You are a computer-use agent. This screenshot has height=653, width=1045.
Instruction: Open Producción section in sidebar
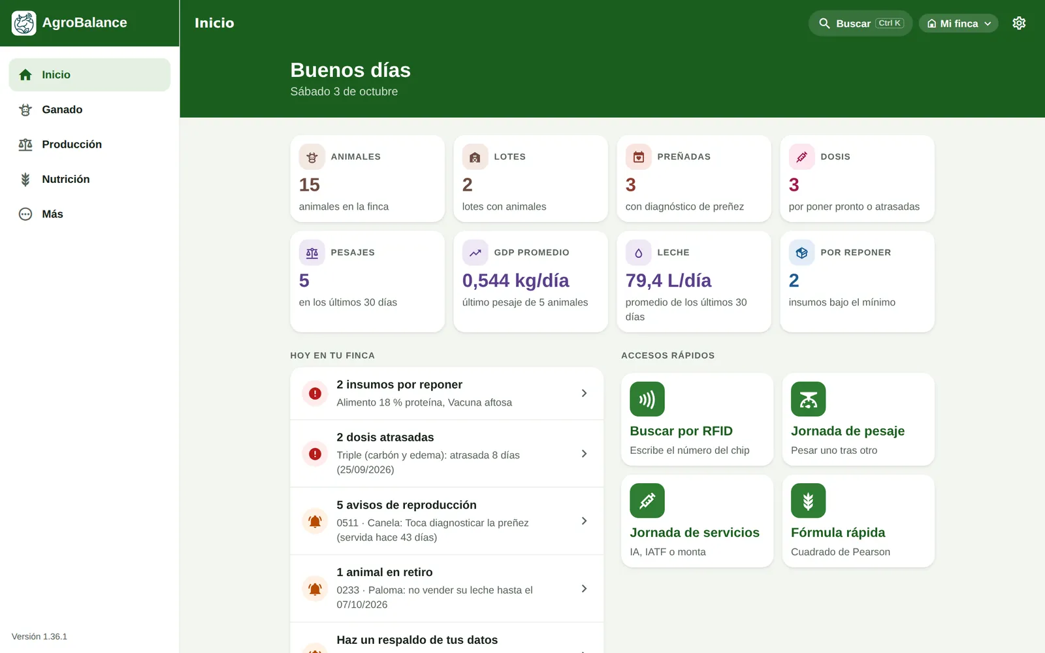pos(89,144)
